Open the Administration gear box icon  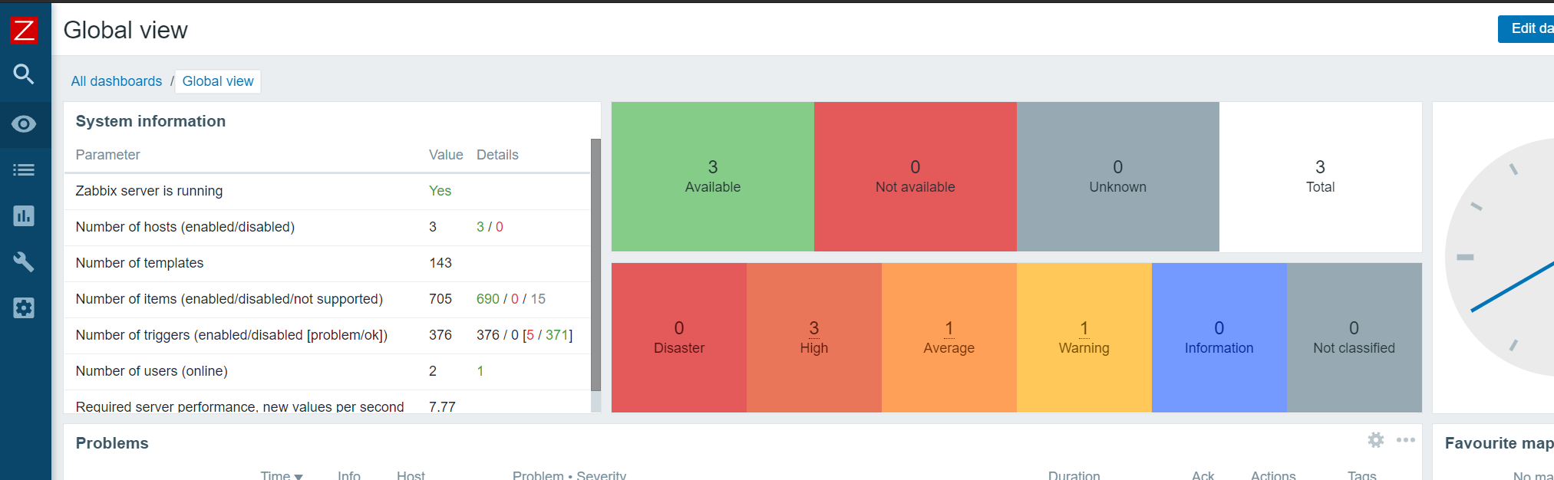[x=24, y=308]
